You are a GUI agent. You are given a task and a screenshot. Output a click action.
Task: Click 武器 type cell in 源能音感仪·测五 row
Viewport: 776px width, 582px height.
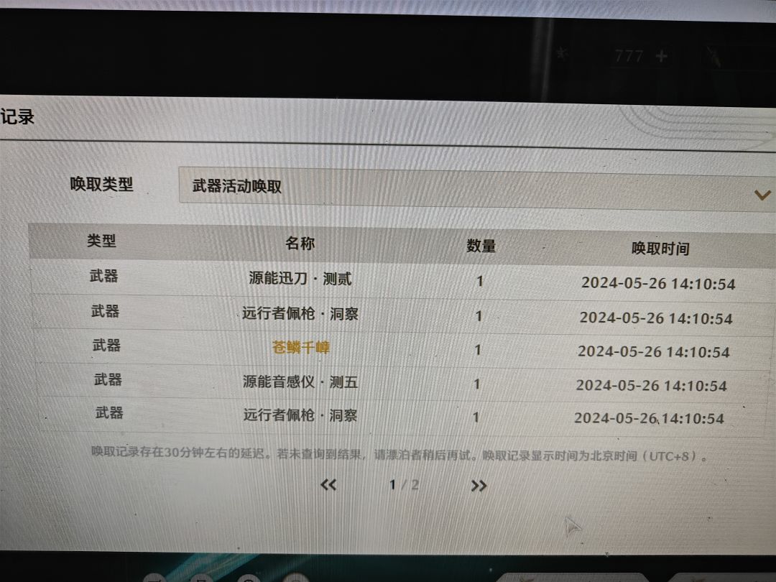(108, 379)
